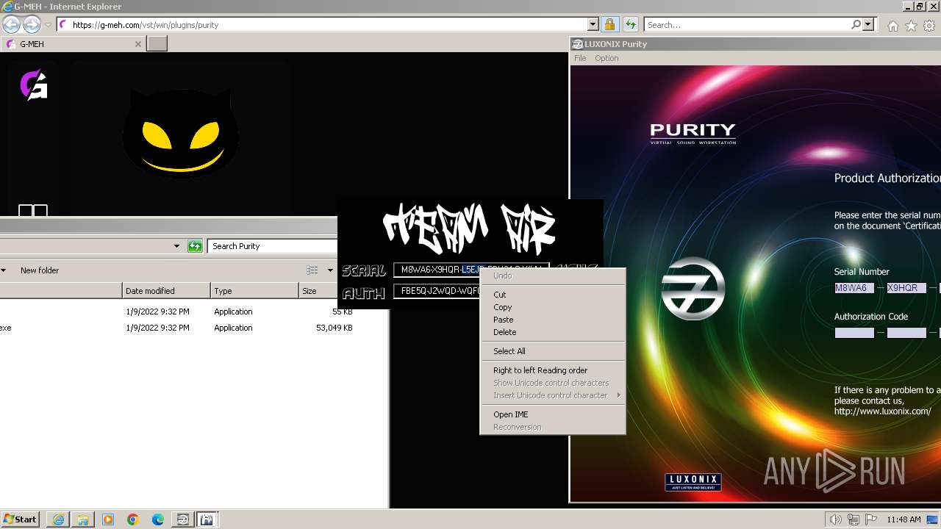Close the G-MEH tab
The width and height of the screenshot is (941, 529).
click(x=137, y=44)
